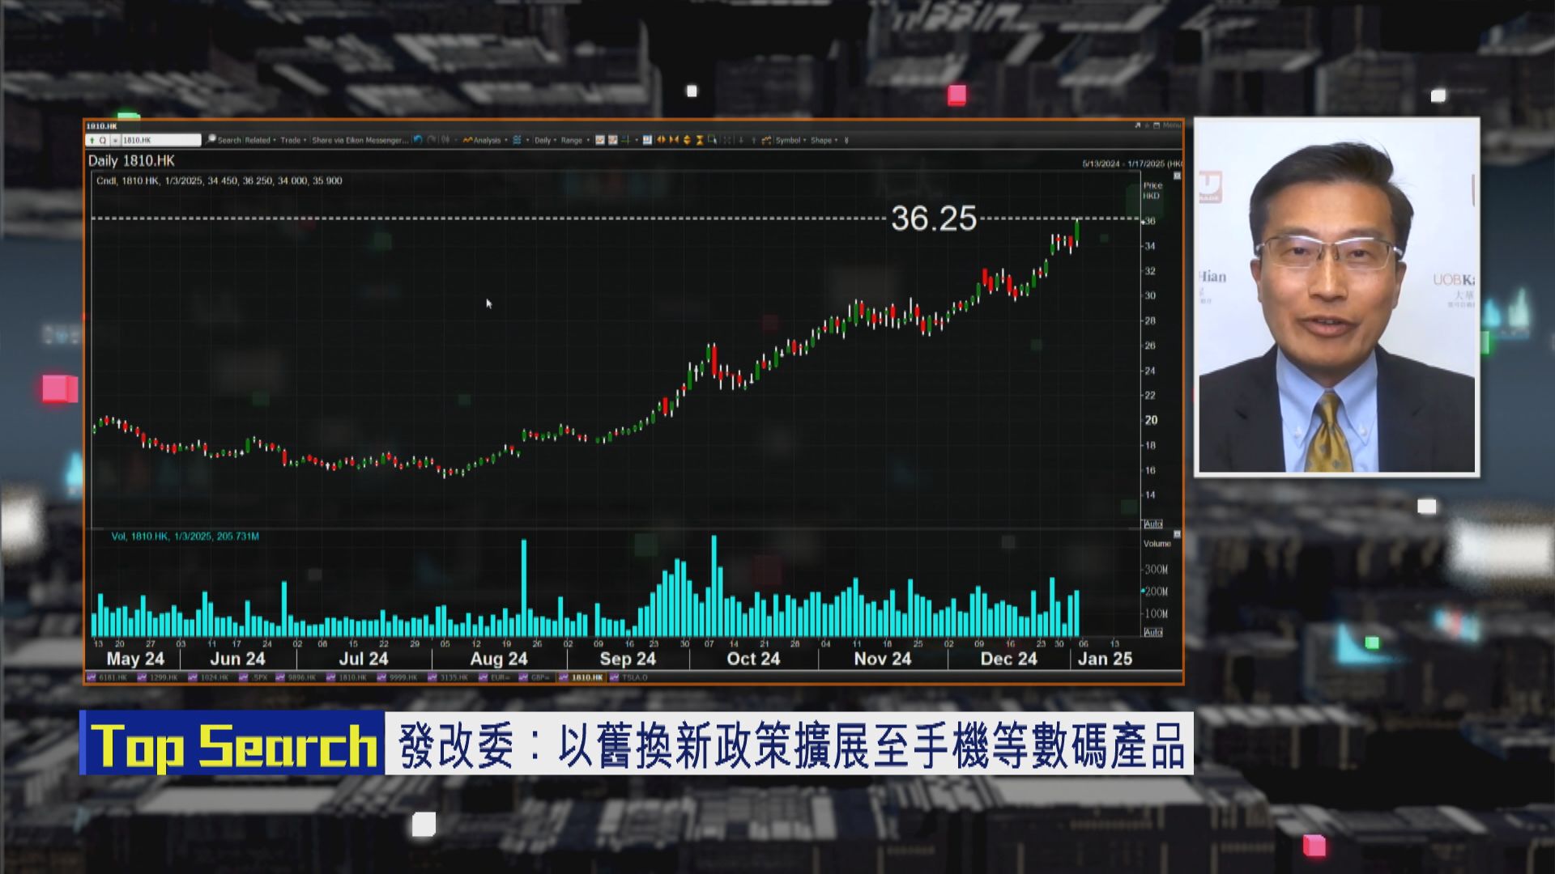This screenshot has width=1555, height=874.
Task: Switch to the TSLA.O bottom tab
Action: [628, 677]
